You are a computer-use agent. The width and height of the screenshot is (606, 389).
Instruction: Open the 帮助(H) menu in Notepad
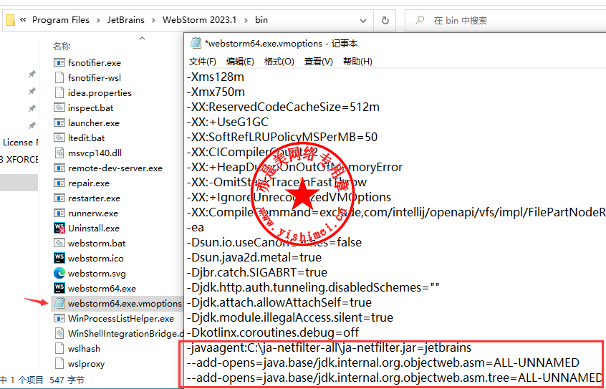(x=357, y=62)
